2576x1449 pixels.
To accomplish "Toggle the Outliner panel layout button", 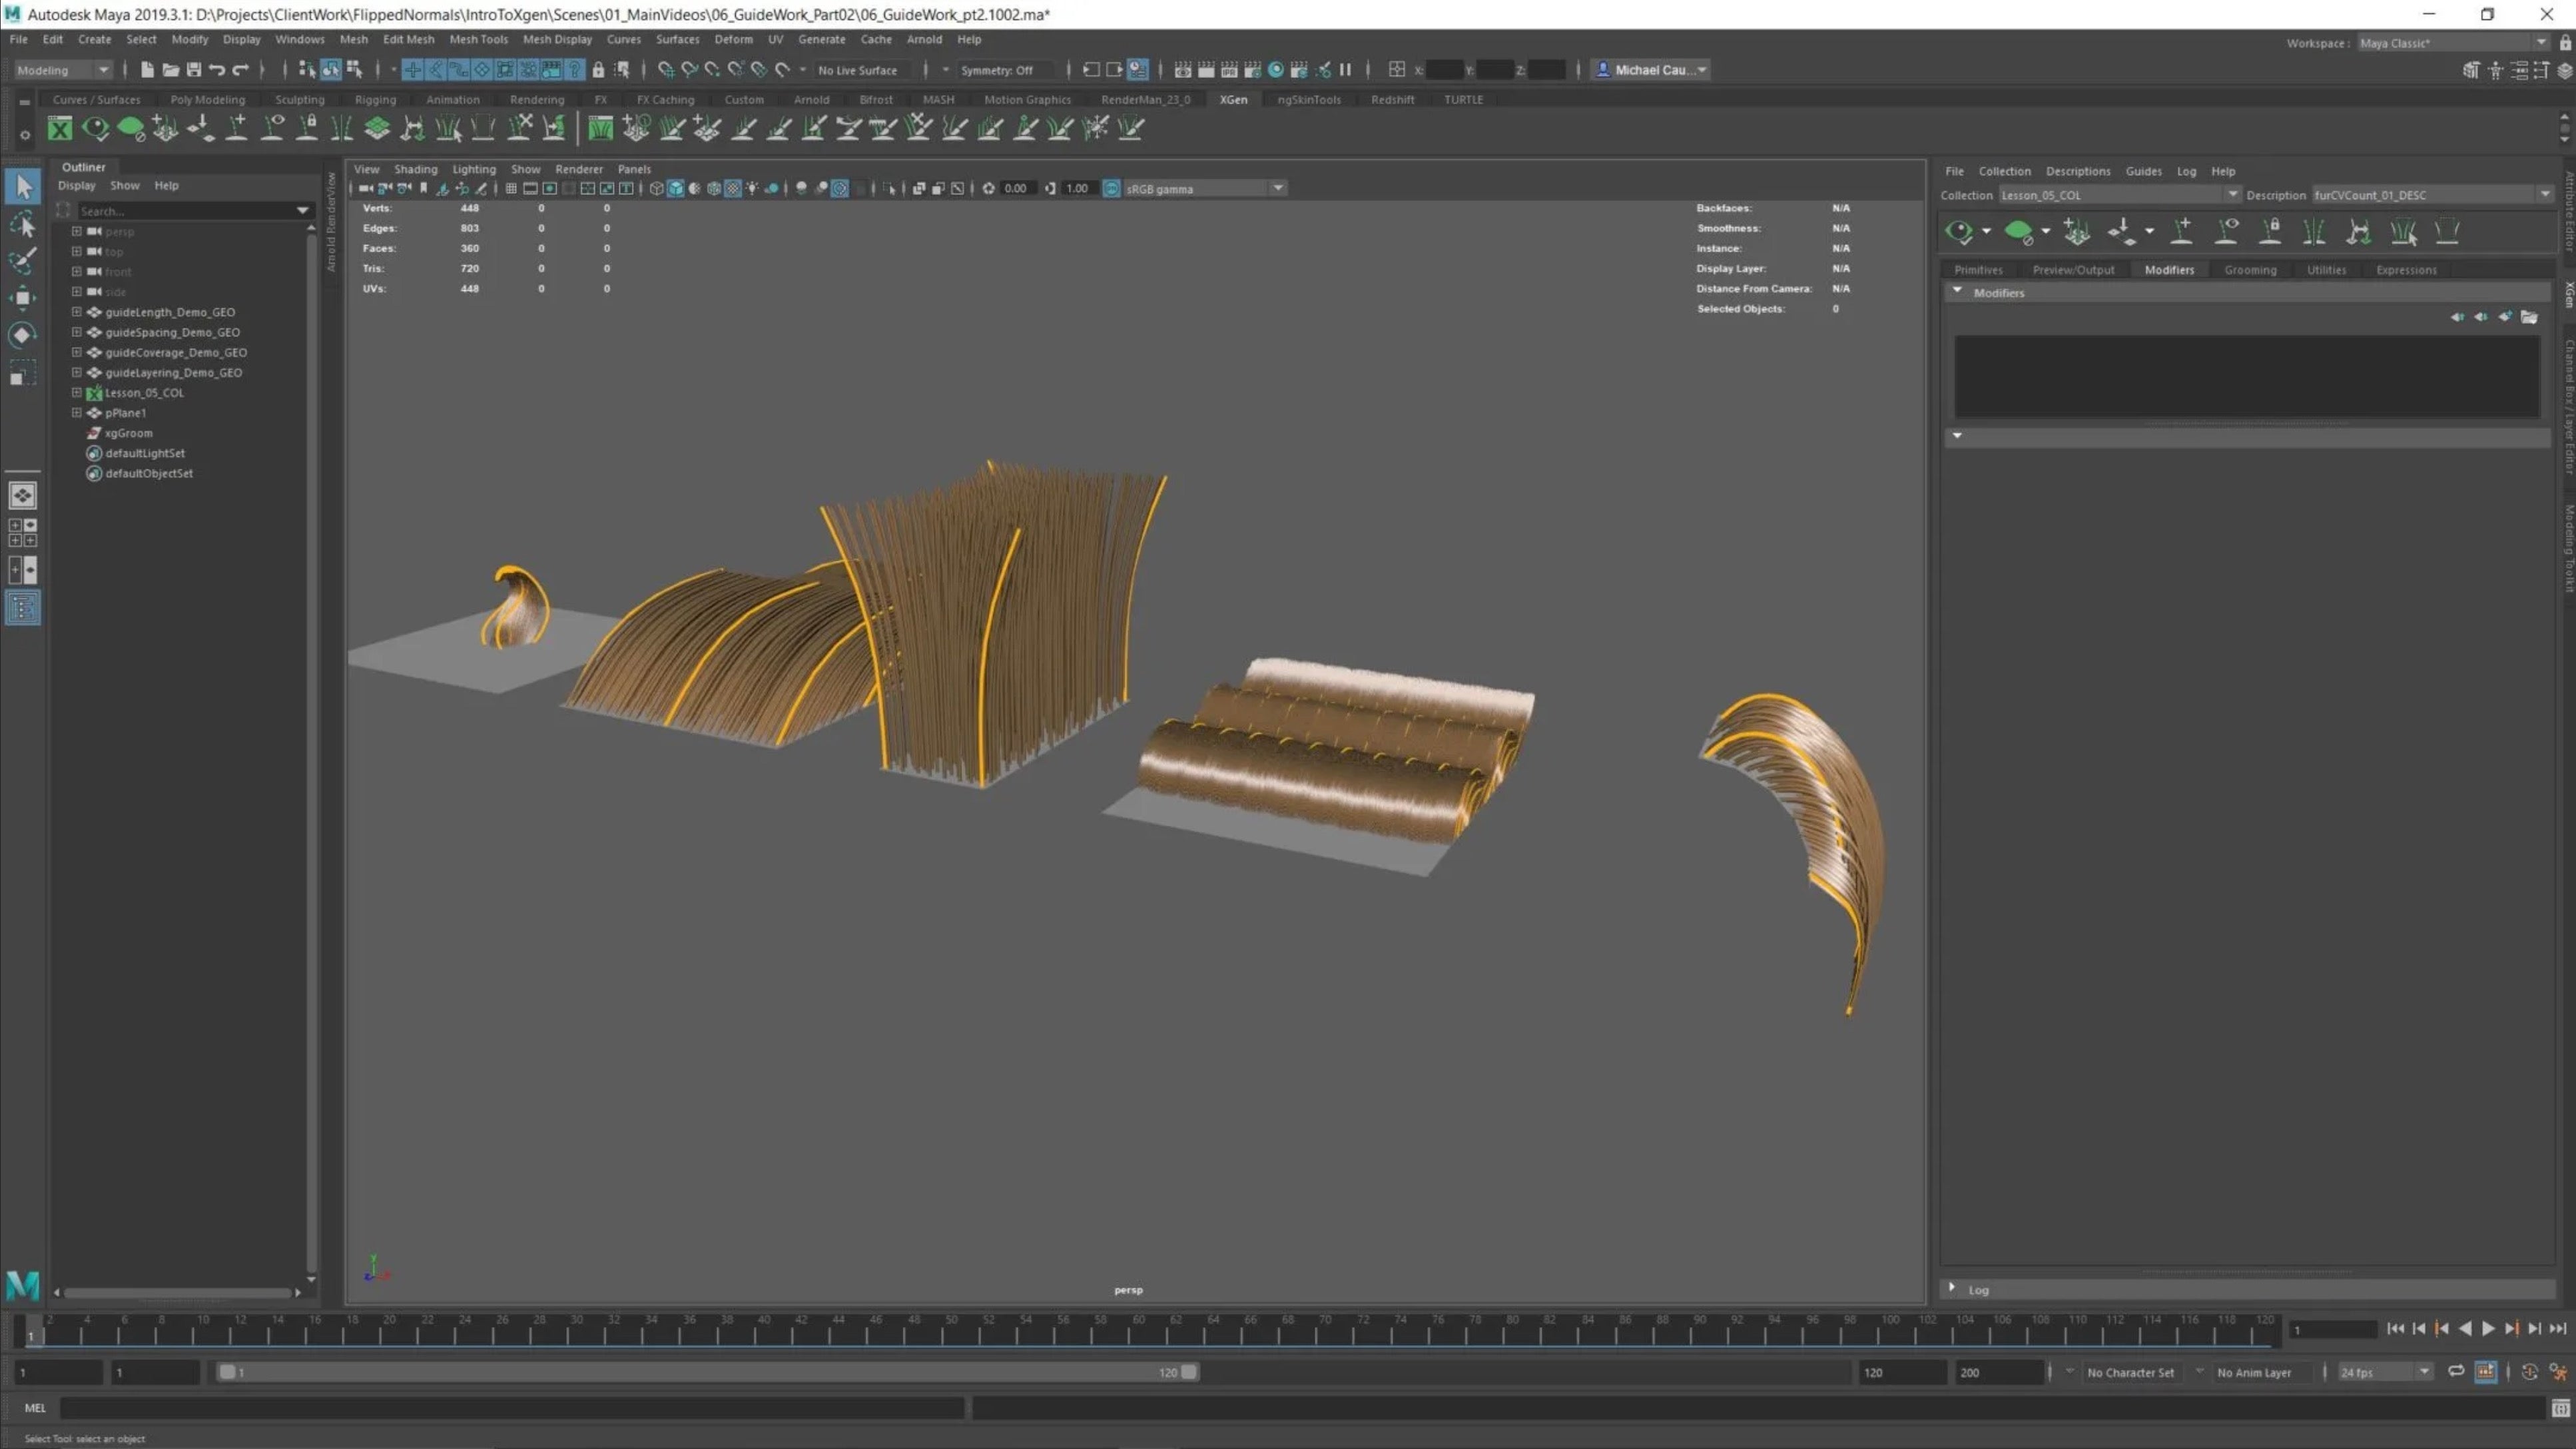I will 22,607.
